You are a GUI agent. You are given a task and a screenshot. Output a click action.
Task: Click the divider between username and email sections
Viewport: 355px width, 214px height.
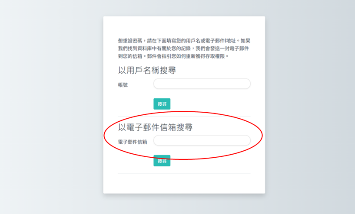[x=184, y=117]
